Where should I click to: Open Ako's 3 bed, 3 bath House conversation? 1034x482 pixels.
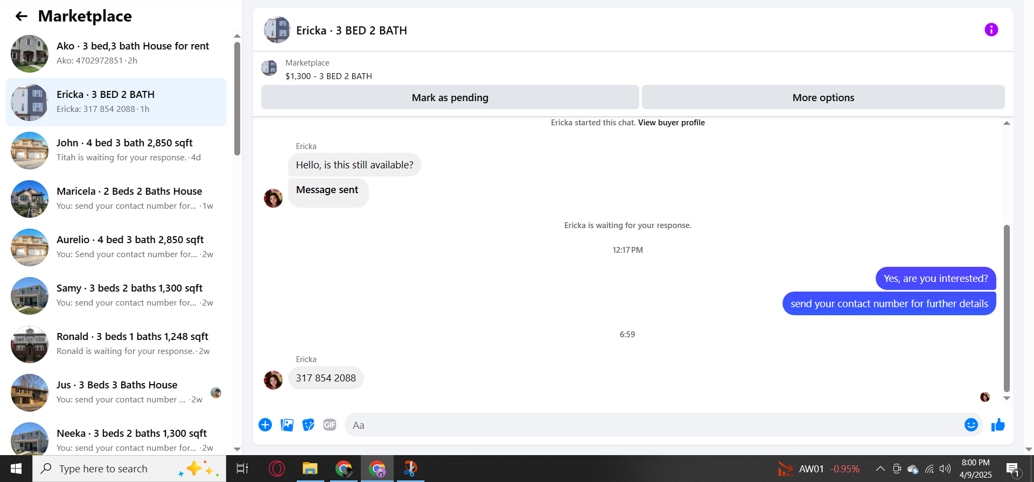pos(116,54)
